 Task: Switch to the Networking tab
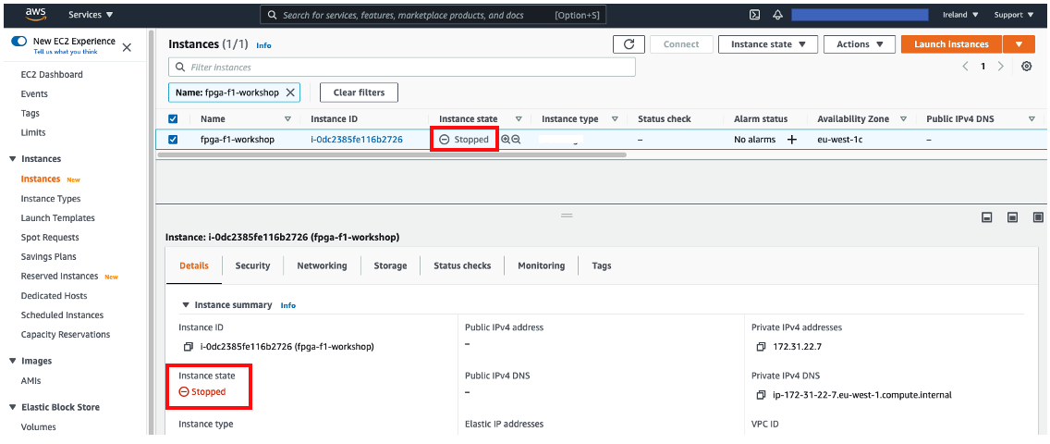click(322, 265)
